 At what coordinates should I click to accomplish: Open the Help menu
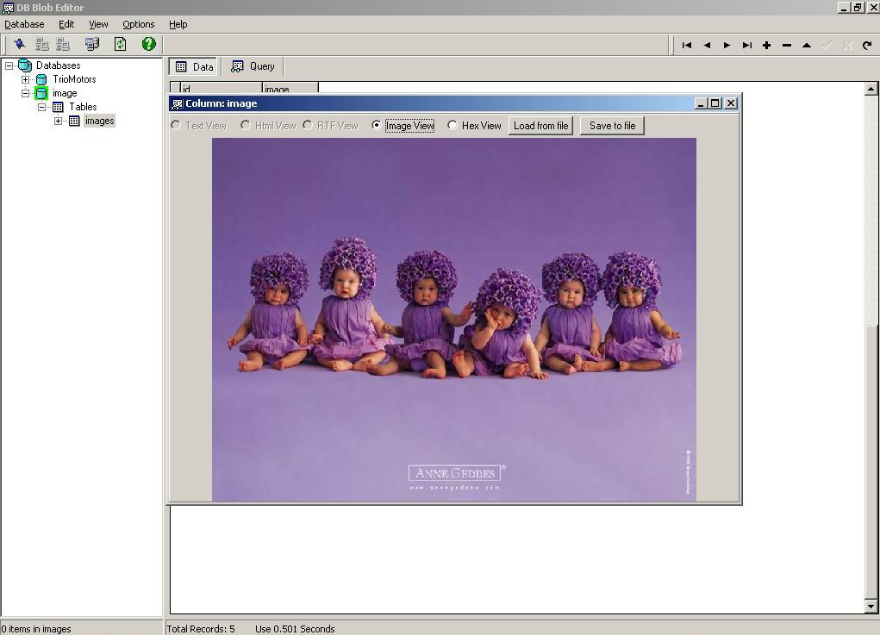click(x=178, y=24)
